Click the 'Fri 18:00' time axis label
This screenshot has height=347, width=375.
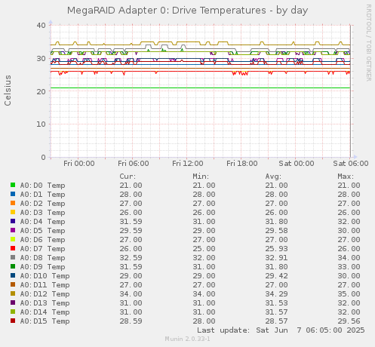[x=242, y=164]
